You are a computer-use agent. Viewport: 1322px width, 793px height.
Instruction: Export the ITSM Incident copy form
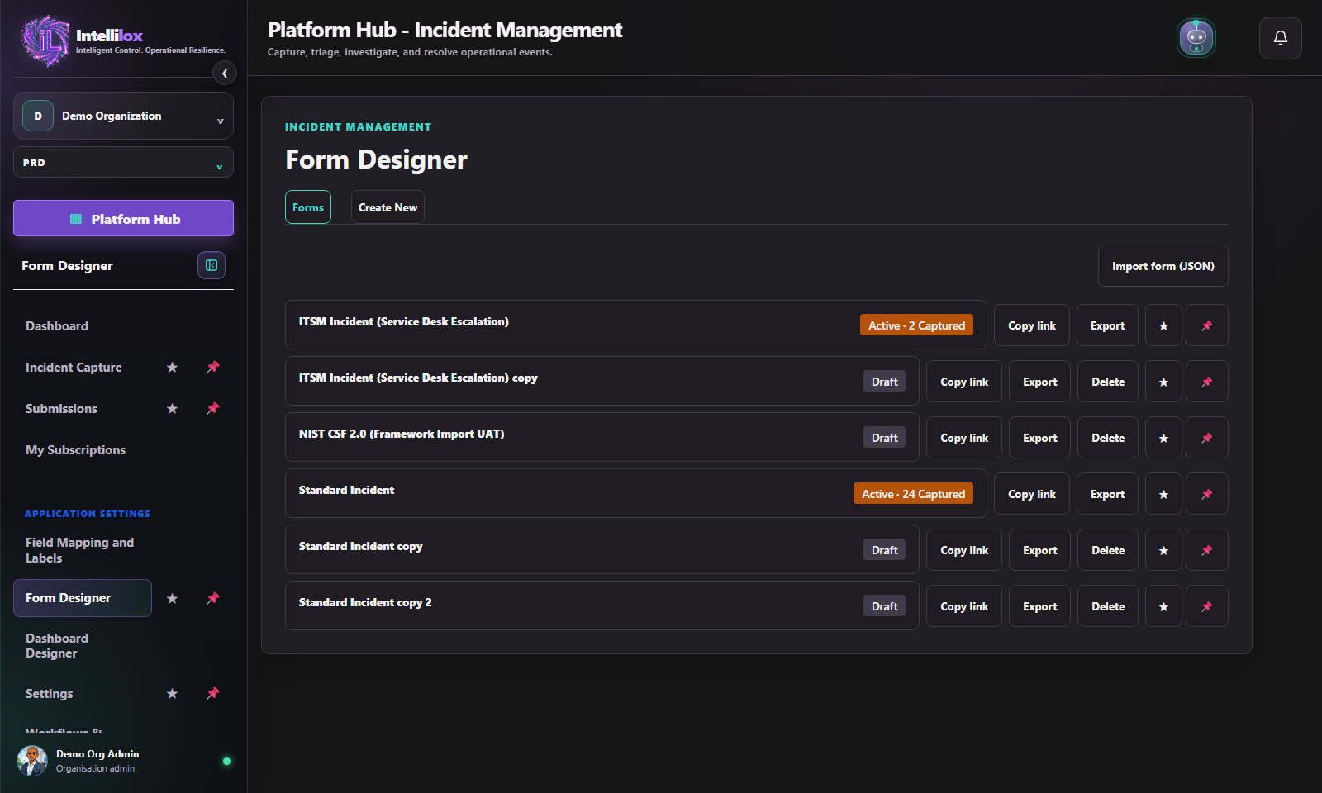pyautogui.click(x=1039, y=382)
